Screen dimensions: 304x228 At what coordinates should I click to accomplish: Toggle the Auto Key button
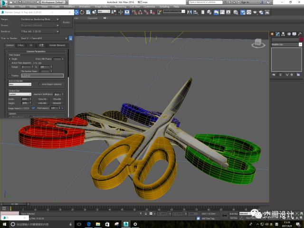click(x=234, y=214)
